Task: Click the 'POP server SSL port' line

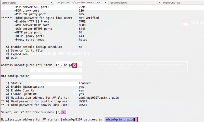Action: point(32,7)
